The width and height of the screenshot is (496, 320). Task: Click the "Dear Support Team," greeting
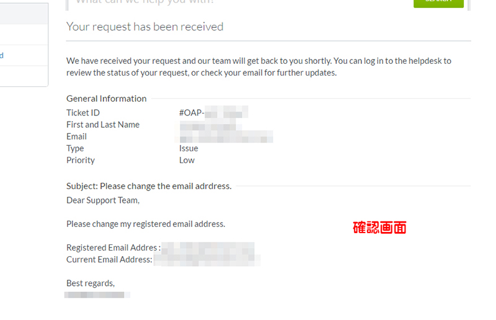pos(103,200)
